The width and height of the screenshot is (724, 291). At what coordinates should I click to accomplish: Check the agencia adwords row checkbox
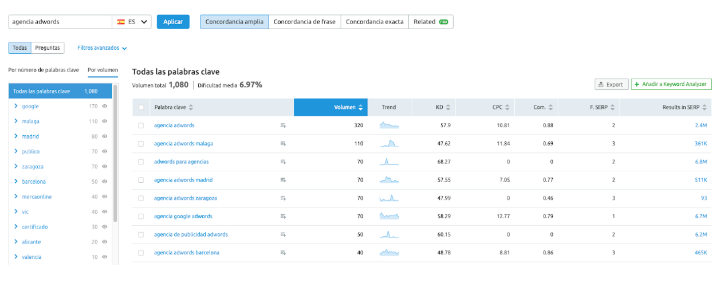[x=141, y=125]
